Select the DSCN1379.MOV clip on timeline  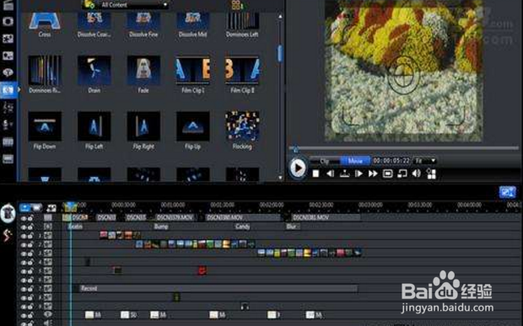coord(175,218)
